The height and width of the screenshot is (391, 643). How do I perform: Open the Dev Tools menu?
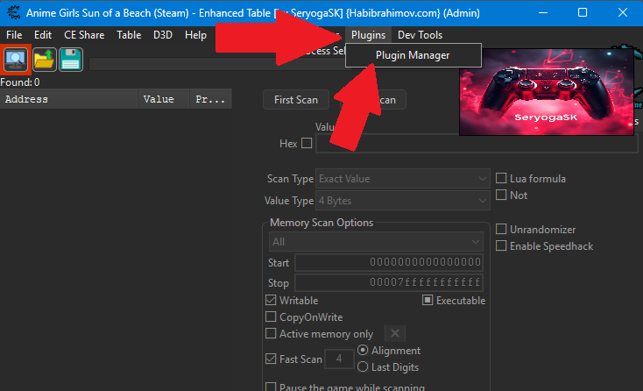tap(420, 35)
